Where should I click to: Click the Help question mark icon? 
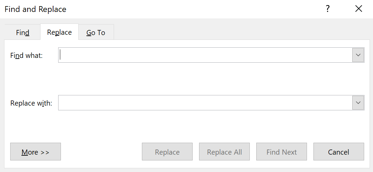[x=327, y=9]
